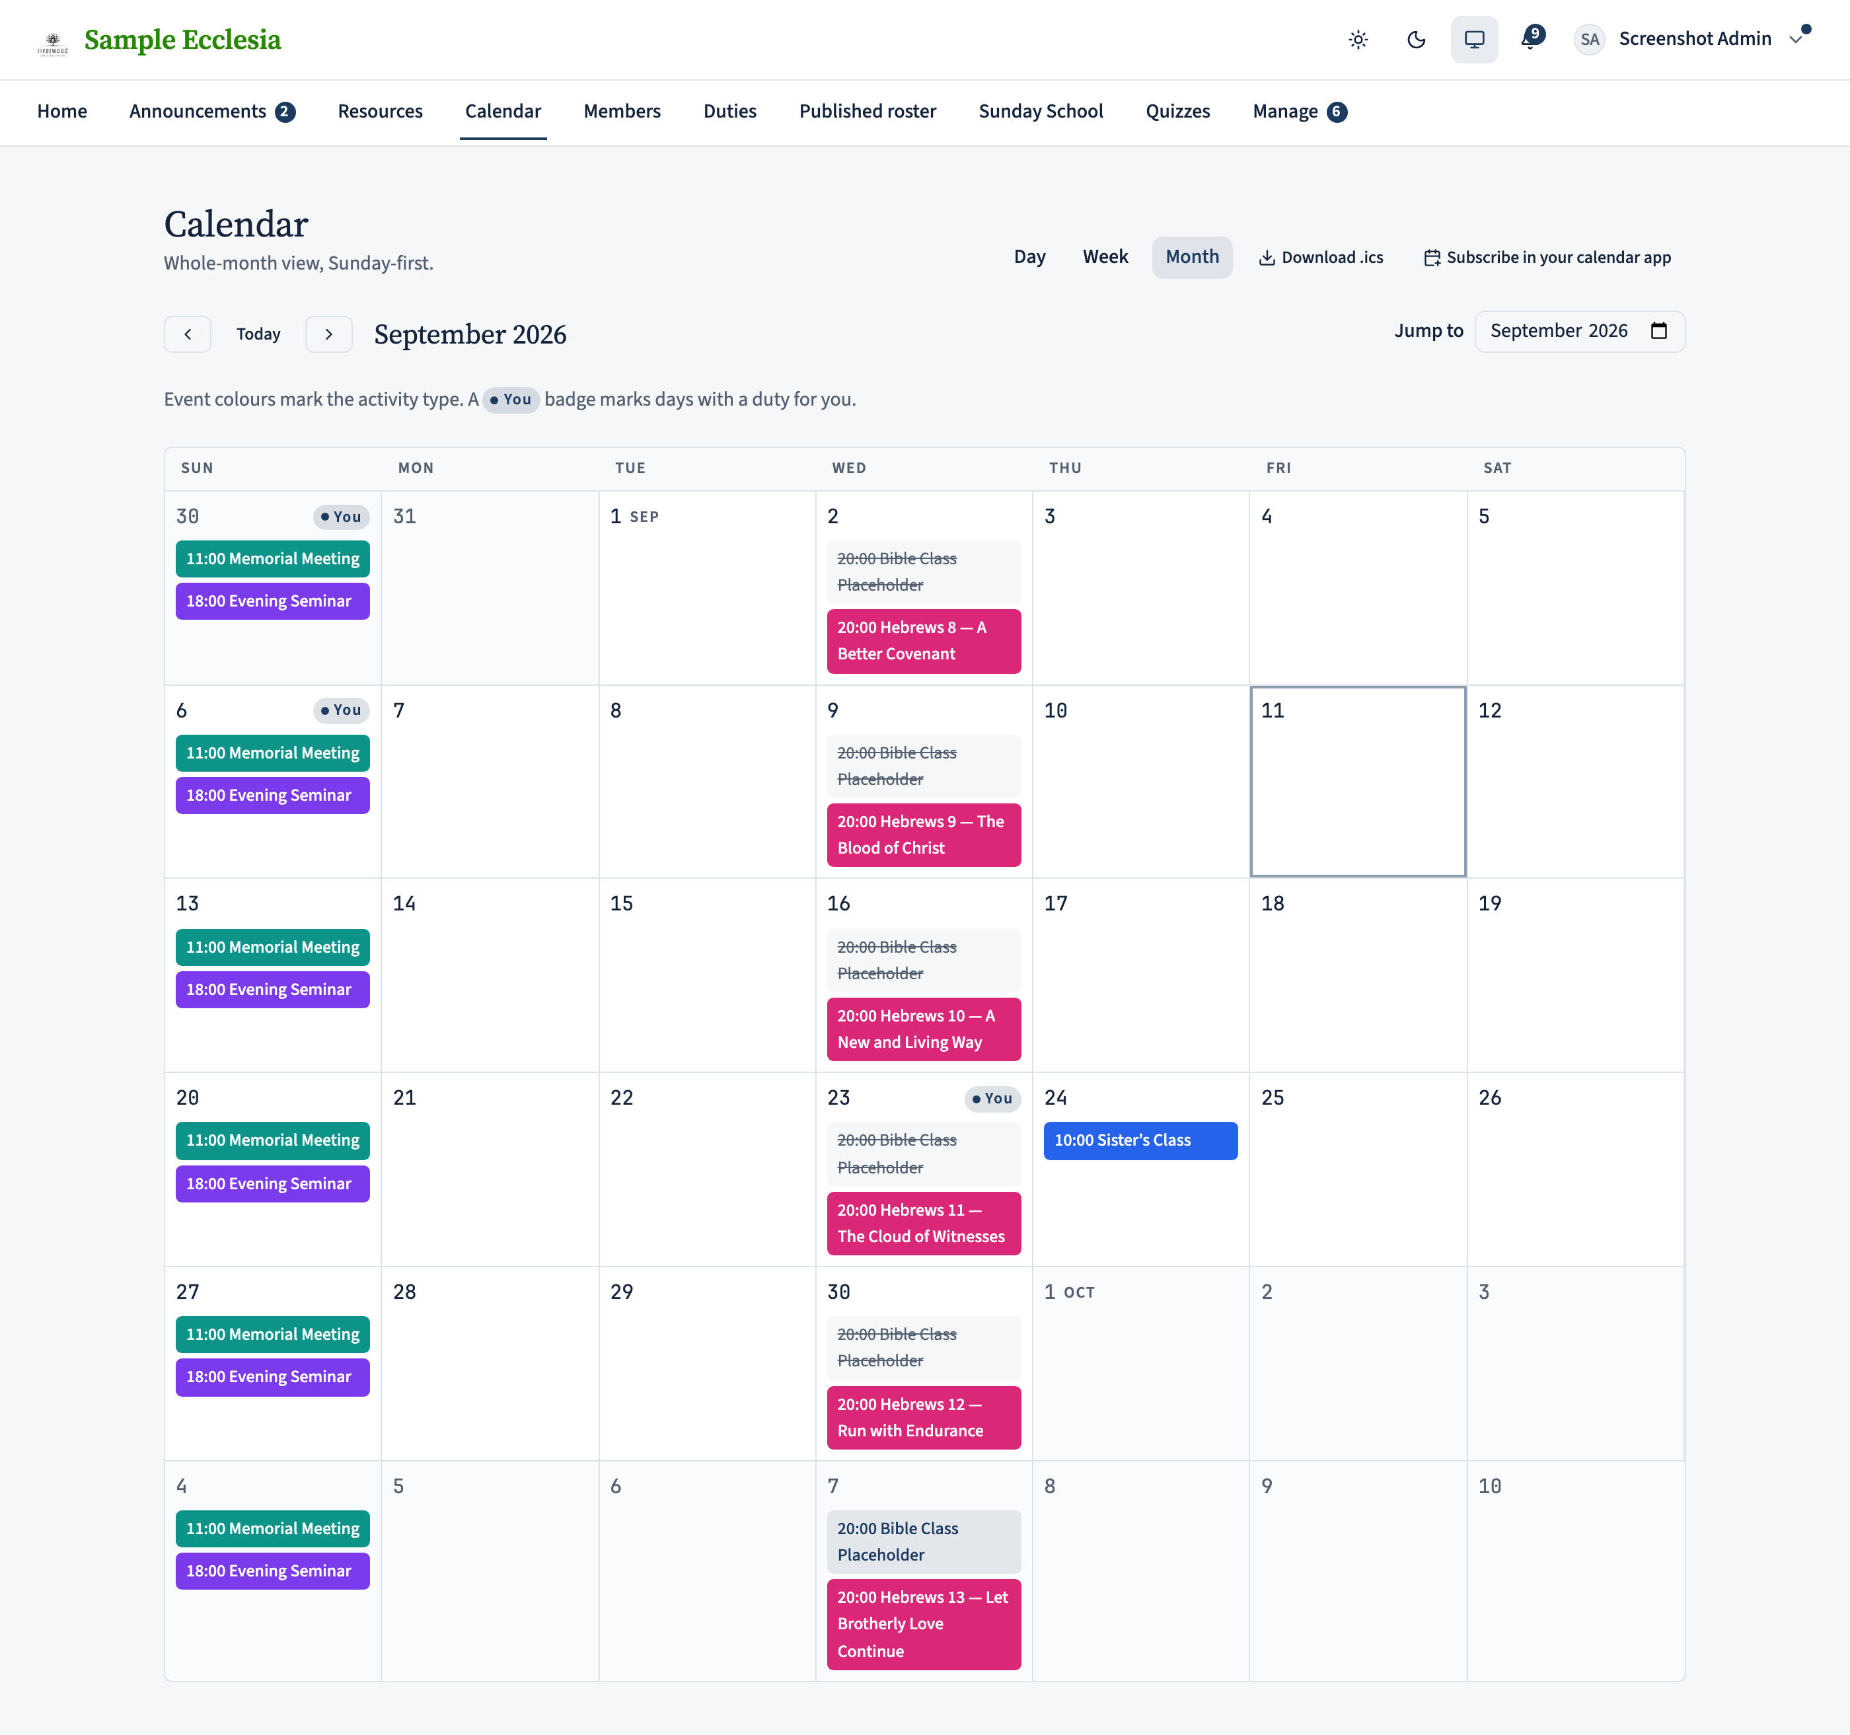Open notifications bell icon
Viewport: 1850px width, 1735px height.
point(1531,39)
